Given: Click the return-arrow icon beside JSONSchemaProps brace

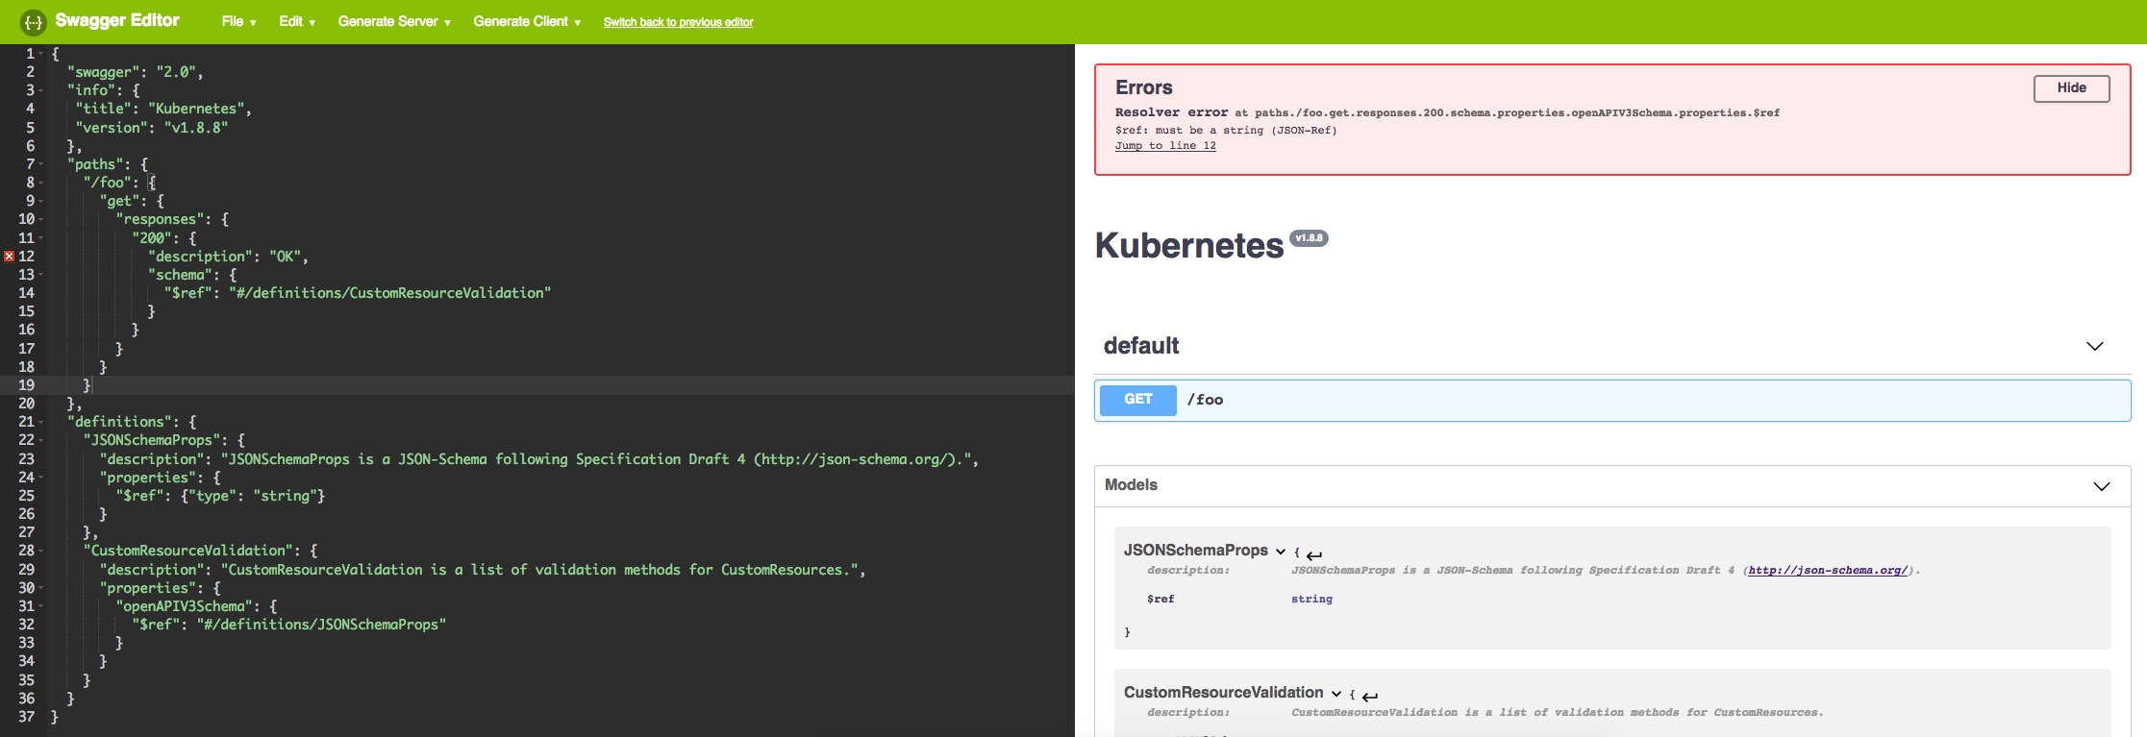Looking at the screenshot, I should (x=1314, y=554).
